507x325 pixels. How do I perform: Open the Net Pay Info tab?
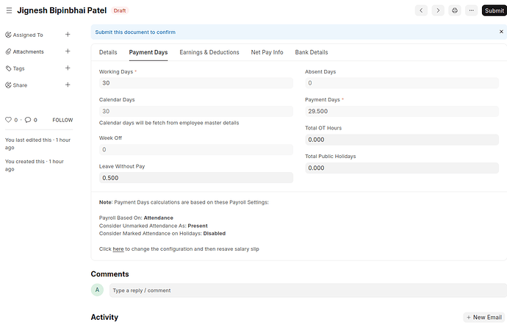click(x=267, y=52)
